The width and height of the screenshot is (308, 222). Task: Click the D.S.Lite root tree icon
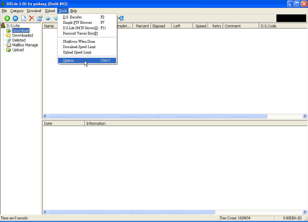3,26
